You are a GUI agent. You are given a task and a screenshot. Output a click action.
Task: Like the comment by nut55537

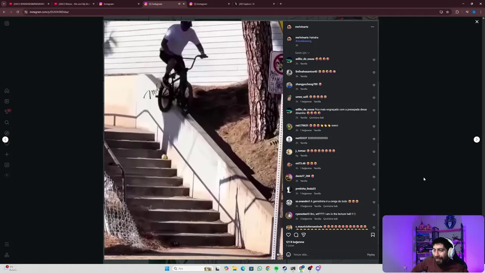[374, 139]
